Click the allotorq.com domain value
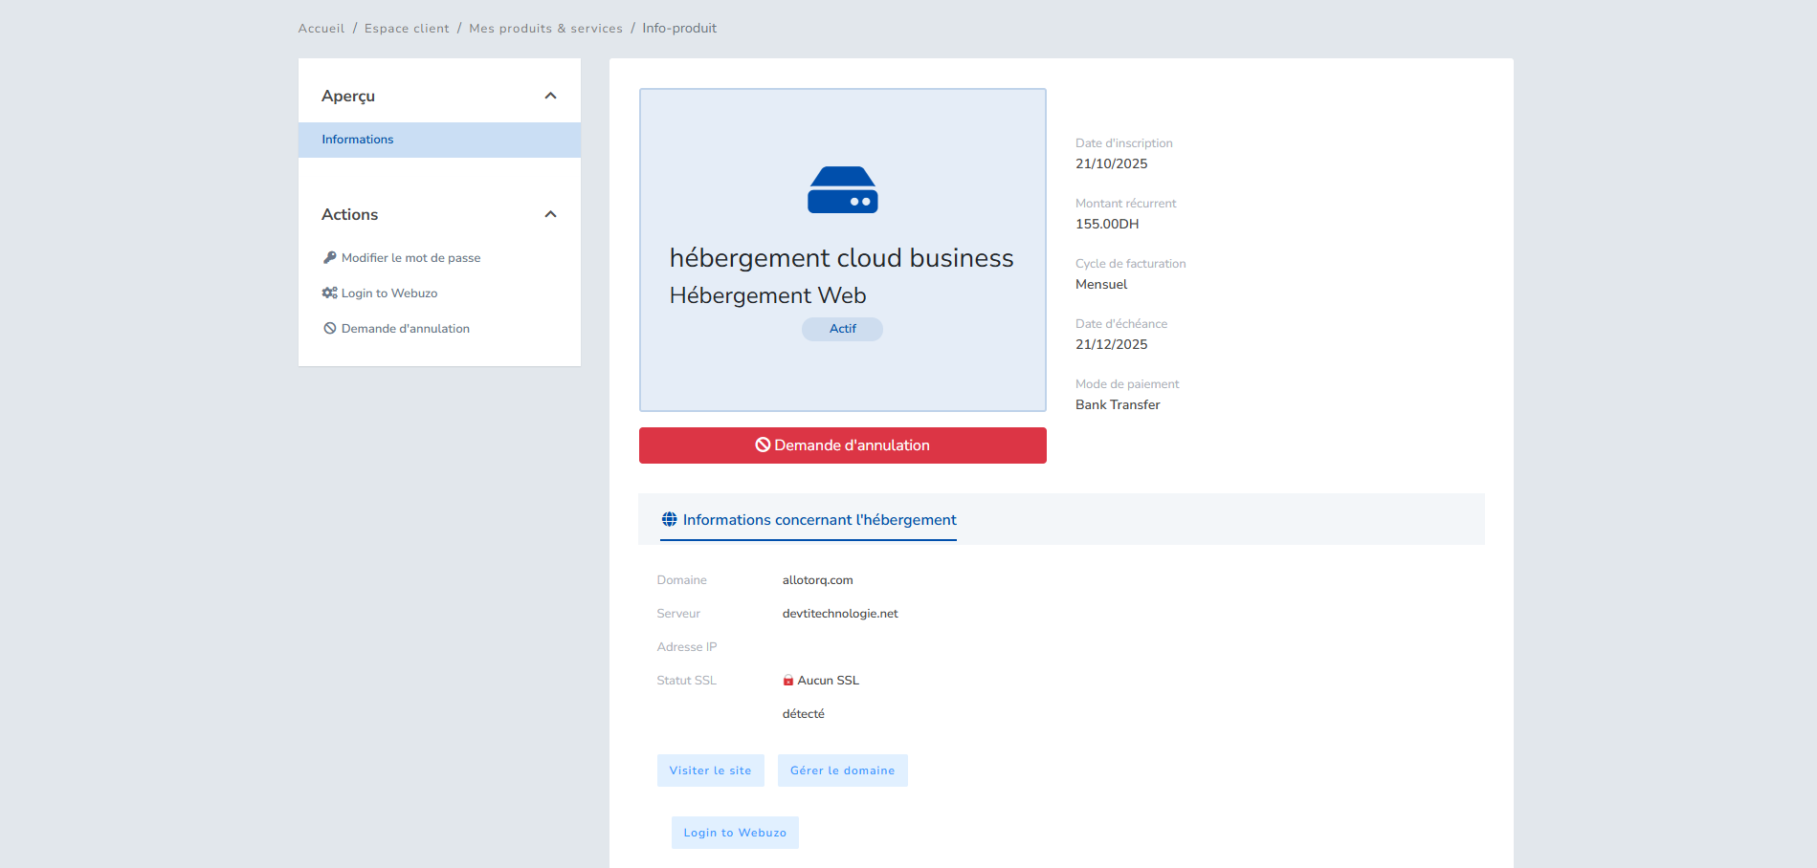Screen dimensions: 1817x868 pyautogui.click(x=817, y=580)
